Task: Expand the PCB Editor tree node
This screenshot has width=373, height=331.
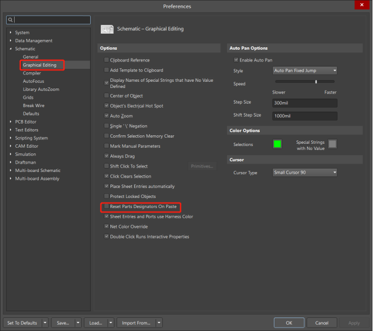Action: click(x=10, y=122)
